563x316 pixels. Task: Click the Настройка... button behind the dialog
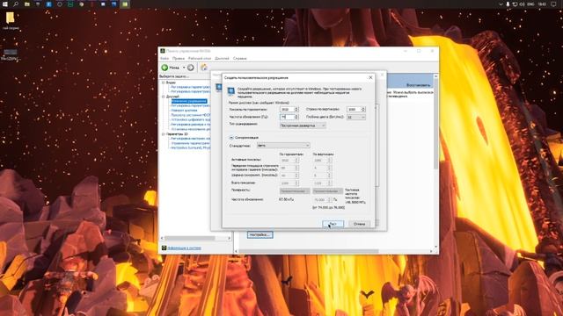260,234
